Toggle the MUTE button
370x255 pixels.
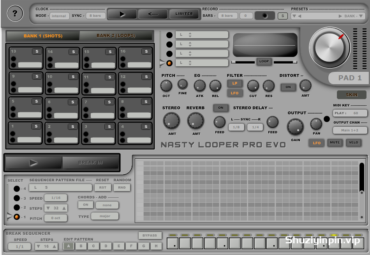click(x=335, y=142)
